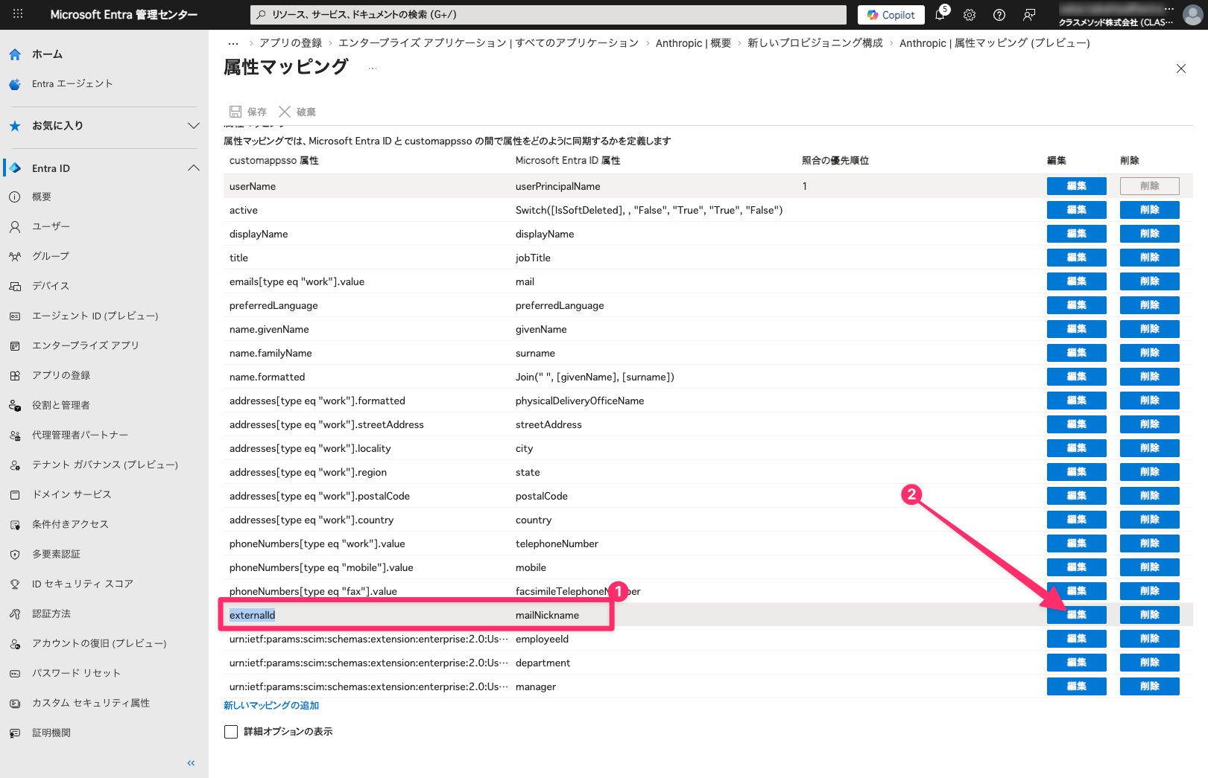Open the portal menu grid icon
Screen dimensions: 1208x778
tap(18, 14)
